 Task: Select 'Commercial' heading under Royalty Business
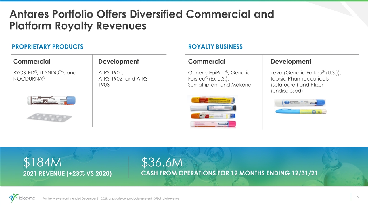(207, 62)
